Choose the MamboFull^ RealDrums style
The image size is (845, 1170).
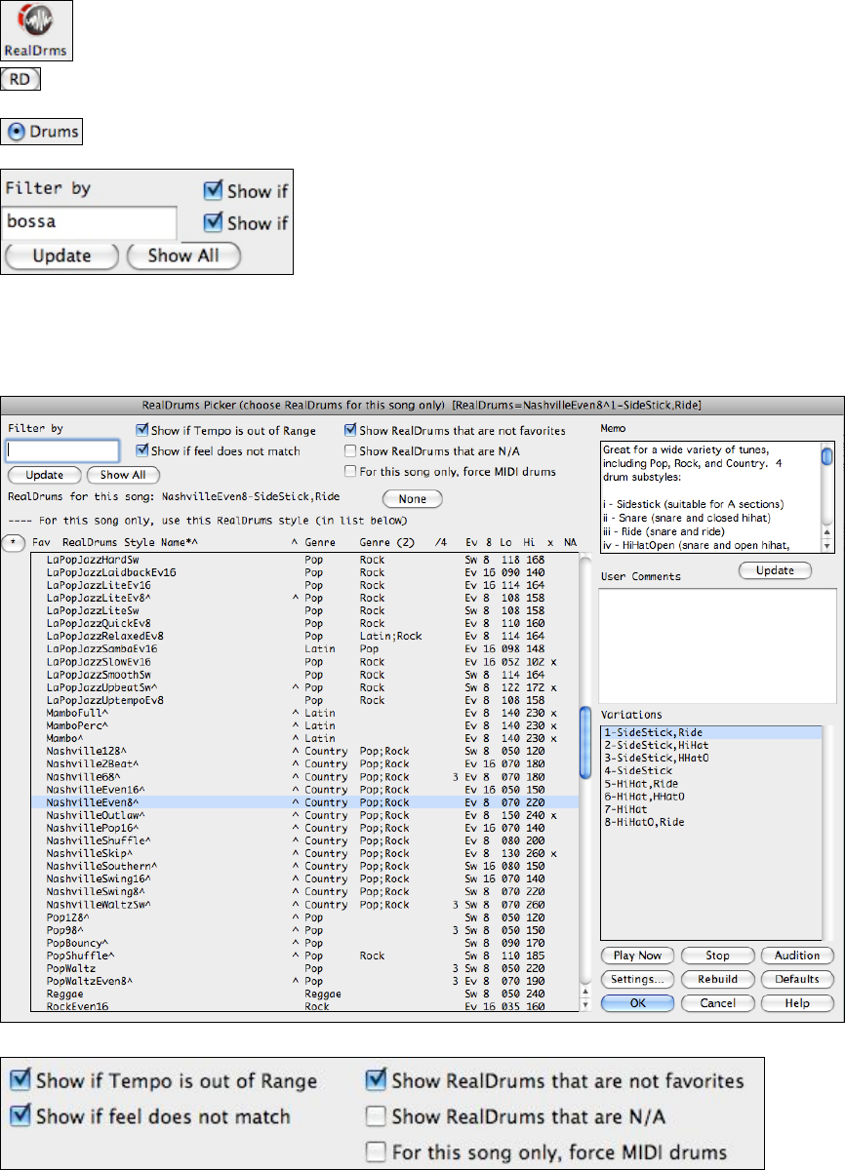[x=77, y=714]
